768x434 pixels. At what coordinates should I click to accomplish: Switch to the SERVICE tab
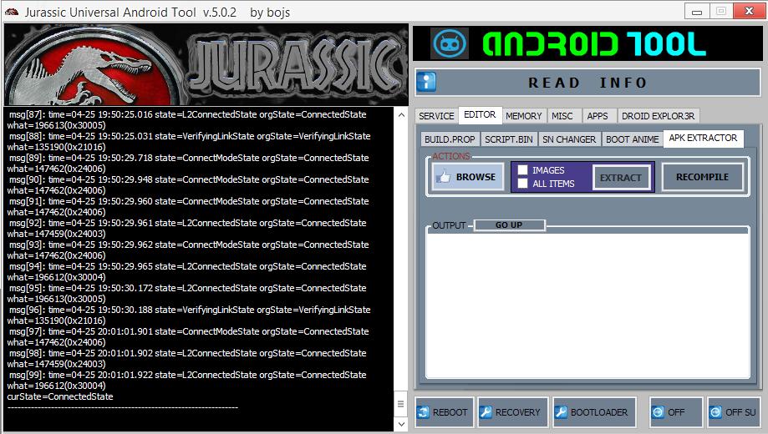436,116
